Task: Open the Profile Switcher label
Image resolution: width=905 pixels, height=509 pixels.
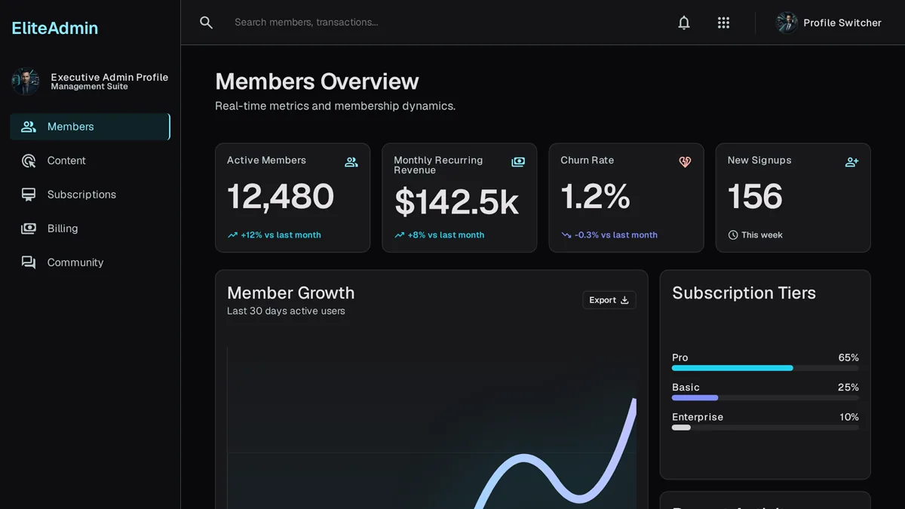Action: (842, 23)
